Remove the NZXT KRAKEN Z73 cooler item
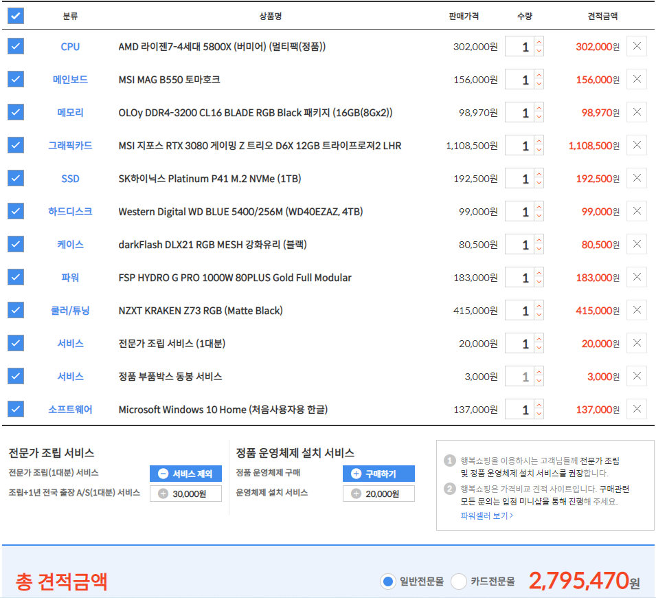This screenshot has height=598, width=656. pos(636,310)
